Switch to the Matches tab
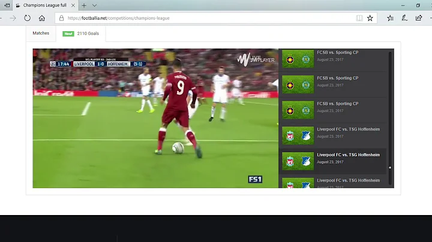 point(41,33)
